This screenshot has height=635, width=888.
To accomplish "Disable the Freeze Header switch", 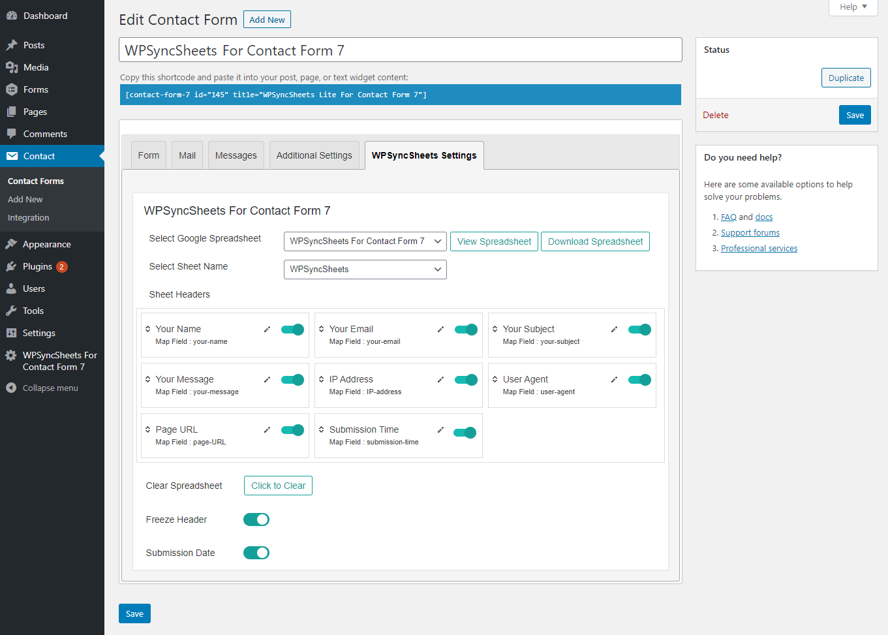I will tap(256, 519).
